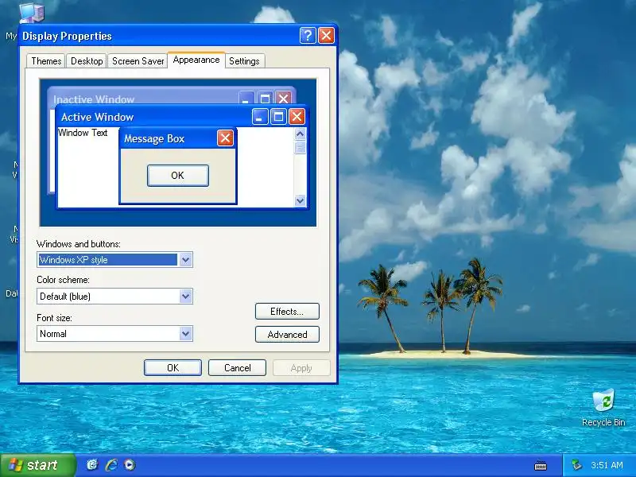Open the Themes tab

[x=46, y=61]
